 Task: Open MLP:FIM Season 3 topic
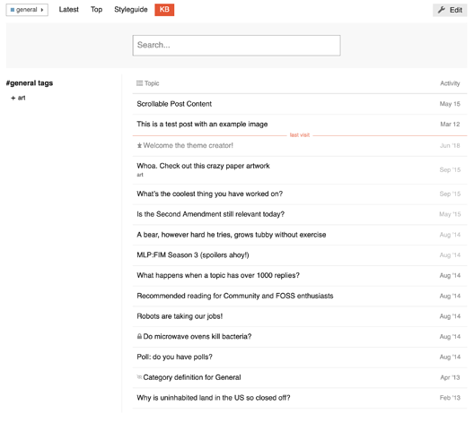coord(193,255)
